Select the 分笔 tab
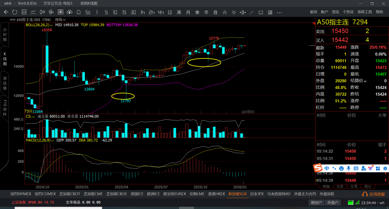Screen dimensions: 389x209 click(x=354, y=186)
